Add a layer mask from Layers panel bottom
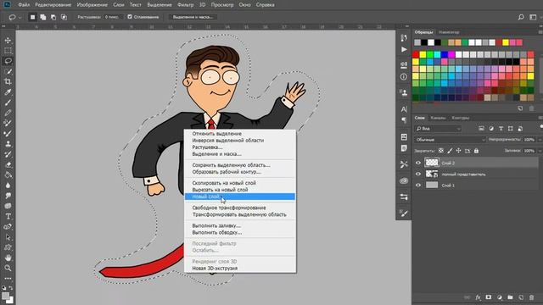The width and height of the screenshot is (543, 305). 489,297
